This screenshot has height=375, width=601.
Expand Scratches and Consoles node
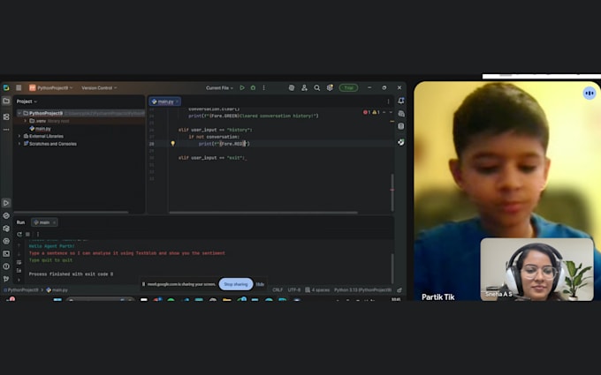click(x=19, y=144)
